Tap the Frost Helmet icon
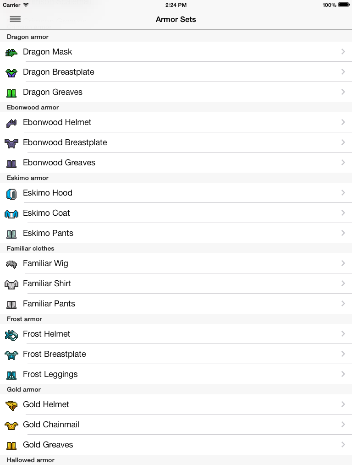352x469 pixels. 11,334
